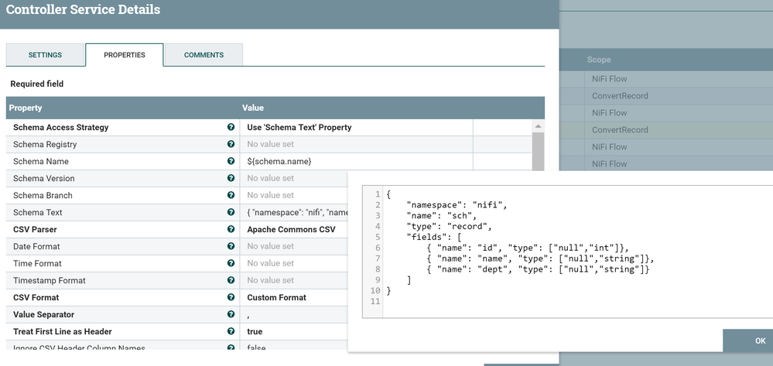Image resolution: width=773 pixels, height=366 pixels.
Task: Select the Properties tab
Action: [x=124, y=55]
